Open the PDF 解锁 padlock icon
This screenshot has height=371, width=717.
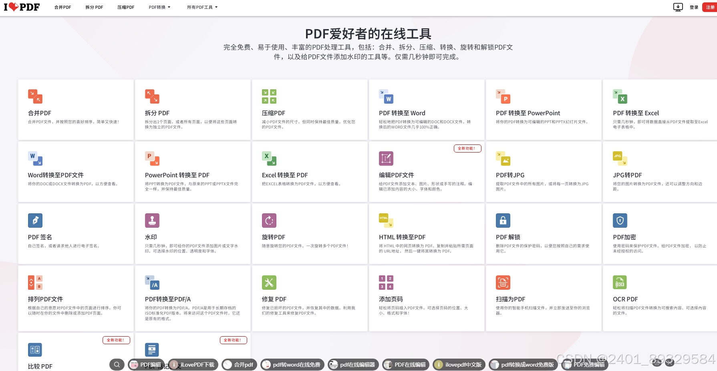click(503, 221)
